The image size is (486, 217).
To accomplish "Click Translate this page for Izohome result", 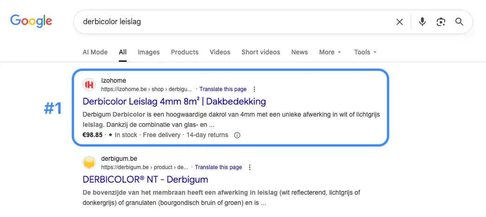I will (x=223, y=89).
